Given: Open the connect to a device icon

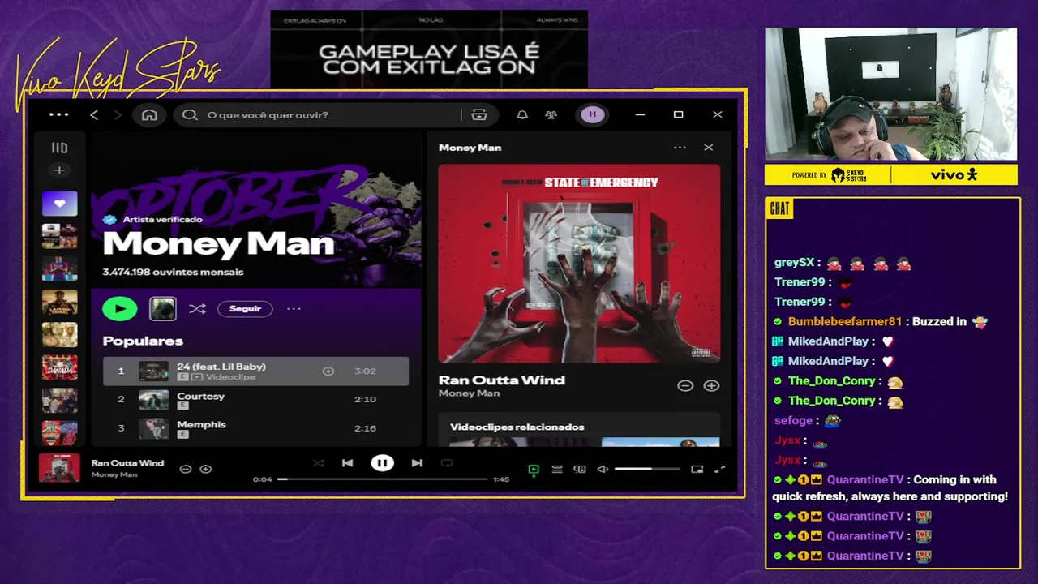Looking at the screenshot, I should tap(580, 469).
